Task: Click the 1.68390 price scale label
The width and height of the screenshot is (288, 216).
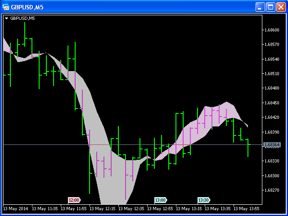Action: tap(272, 132)
